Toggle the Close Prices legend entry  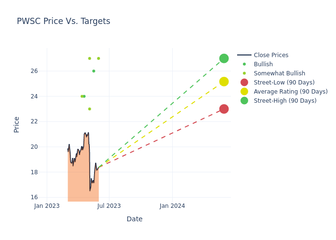coord(271,55)
